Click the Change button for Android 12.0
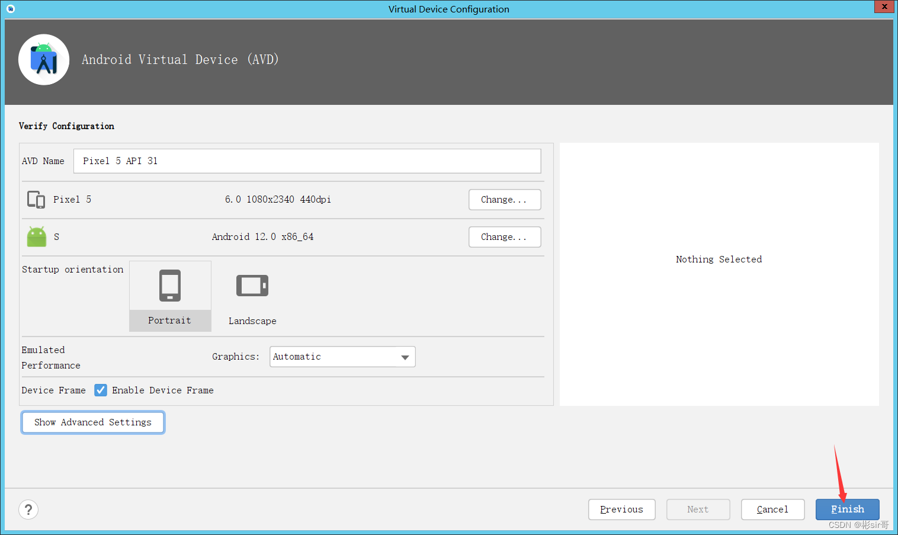 click(x=505, y=237)
